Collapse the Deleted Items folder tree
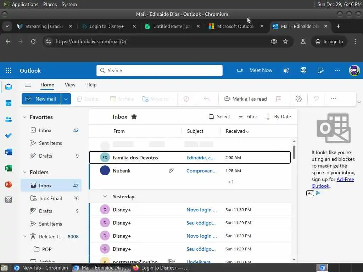This screenshot has width=363, height=272. point(25,236)
